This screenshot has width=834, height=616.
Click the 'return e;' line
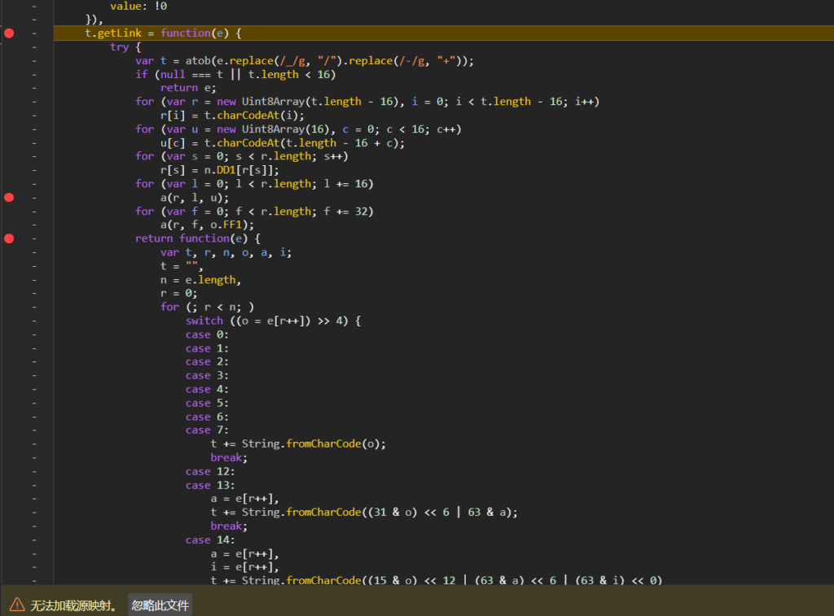coord(188,88)
